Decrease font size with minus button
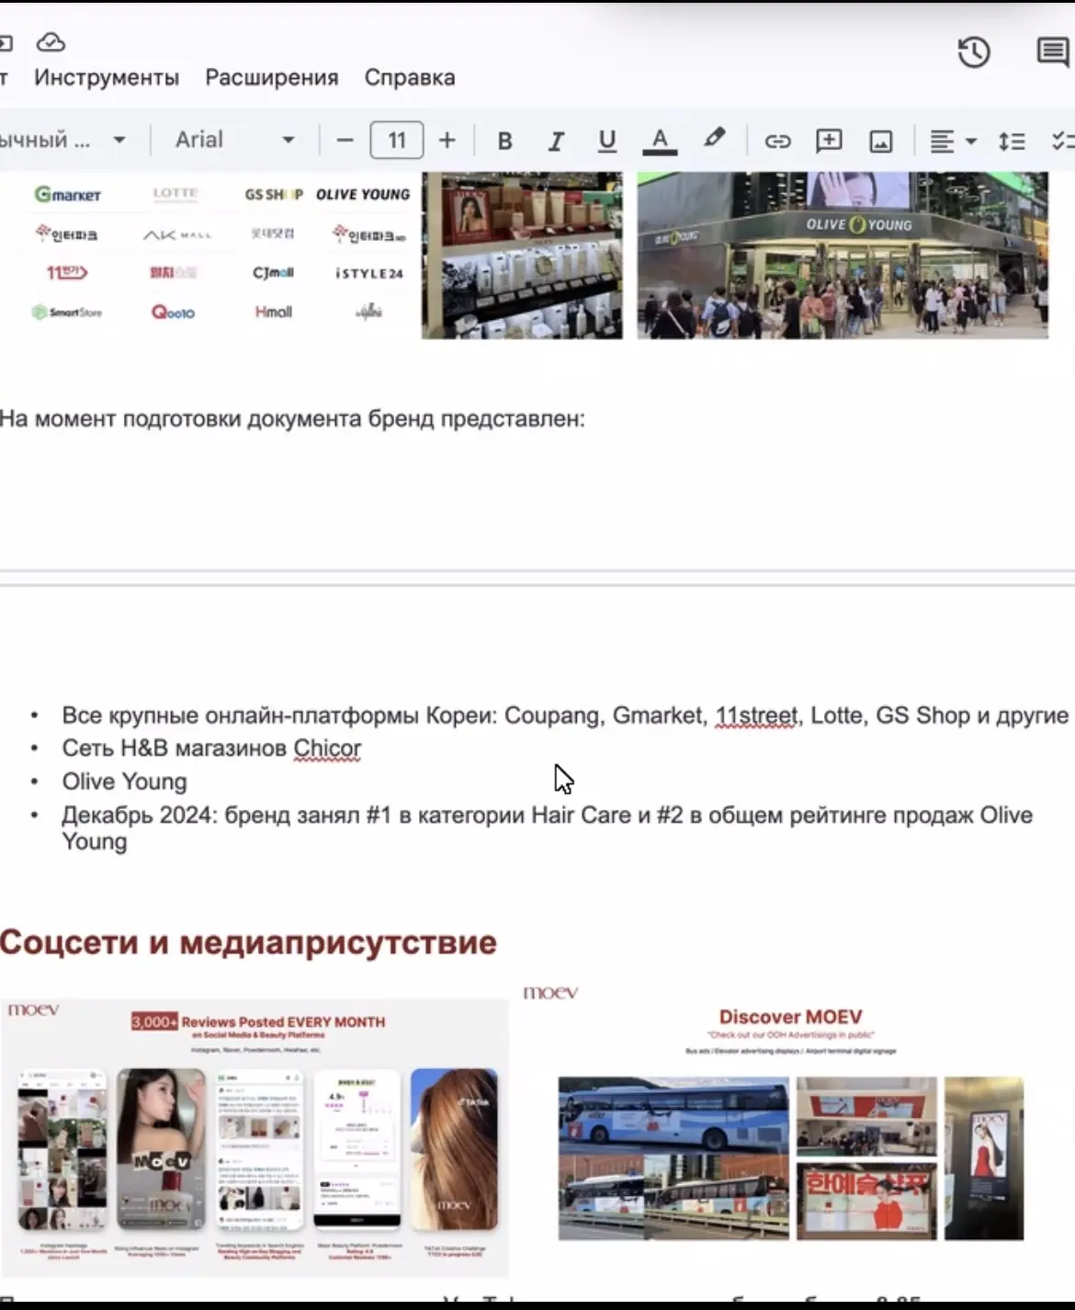The height and width of the screenshot is (1310, 1075). tap(345, 141)
